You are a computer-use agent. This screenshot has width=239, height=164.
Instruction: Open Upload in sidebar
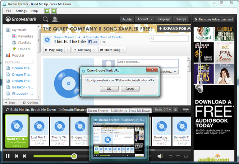click(x=21, y=49)
